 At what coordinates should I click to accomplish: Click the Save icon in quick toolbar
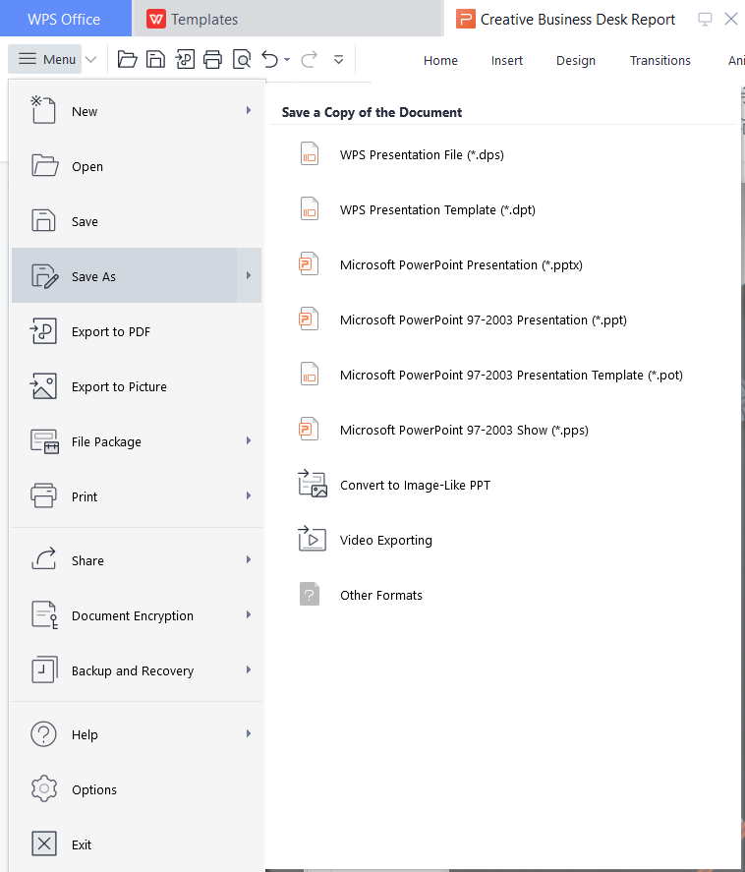pyautogui.click(x=155, y=60)
